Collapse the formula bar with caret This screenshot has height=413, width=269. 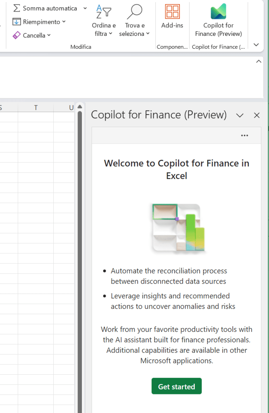click(259, 62)
